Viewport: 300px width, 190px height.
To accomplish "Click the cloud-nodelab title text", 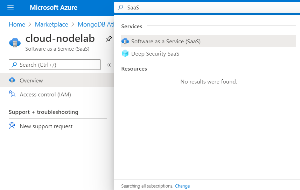I will click(x=60, y=38).
